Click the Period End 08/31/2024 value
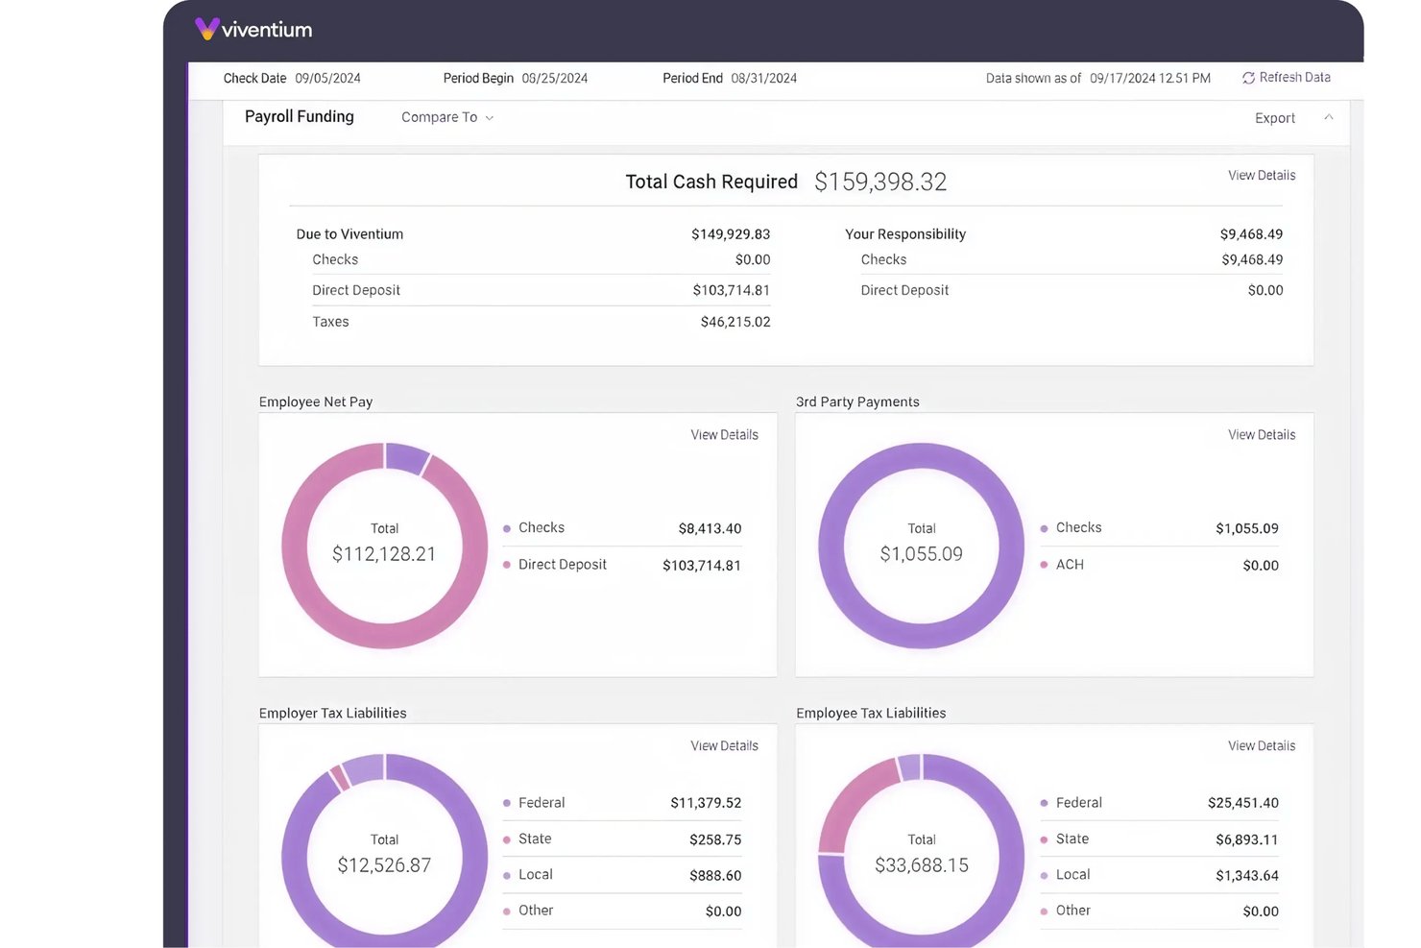This screenshot has width=1421, height=948. coord(764,79)
